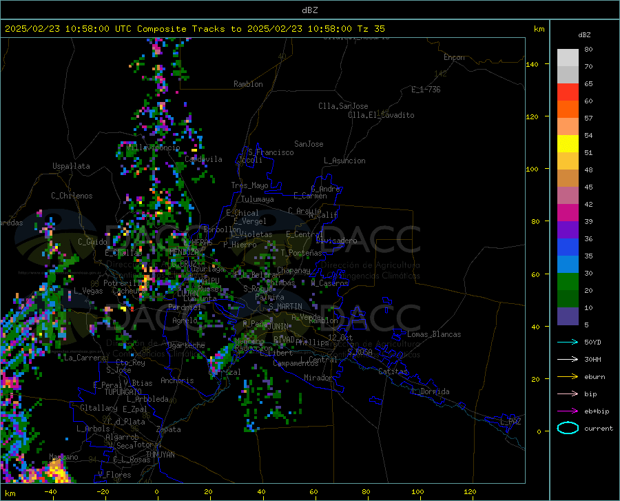
Task: Click the Divisadero label
Action: 336,241
